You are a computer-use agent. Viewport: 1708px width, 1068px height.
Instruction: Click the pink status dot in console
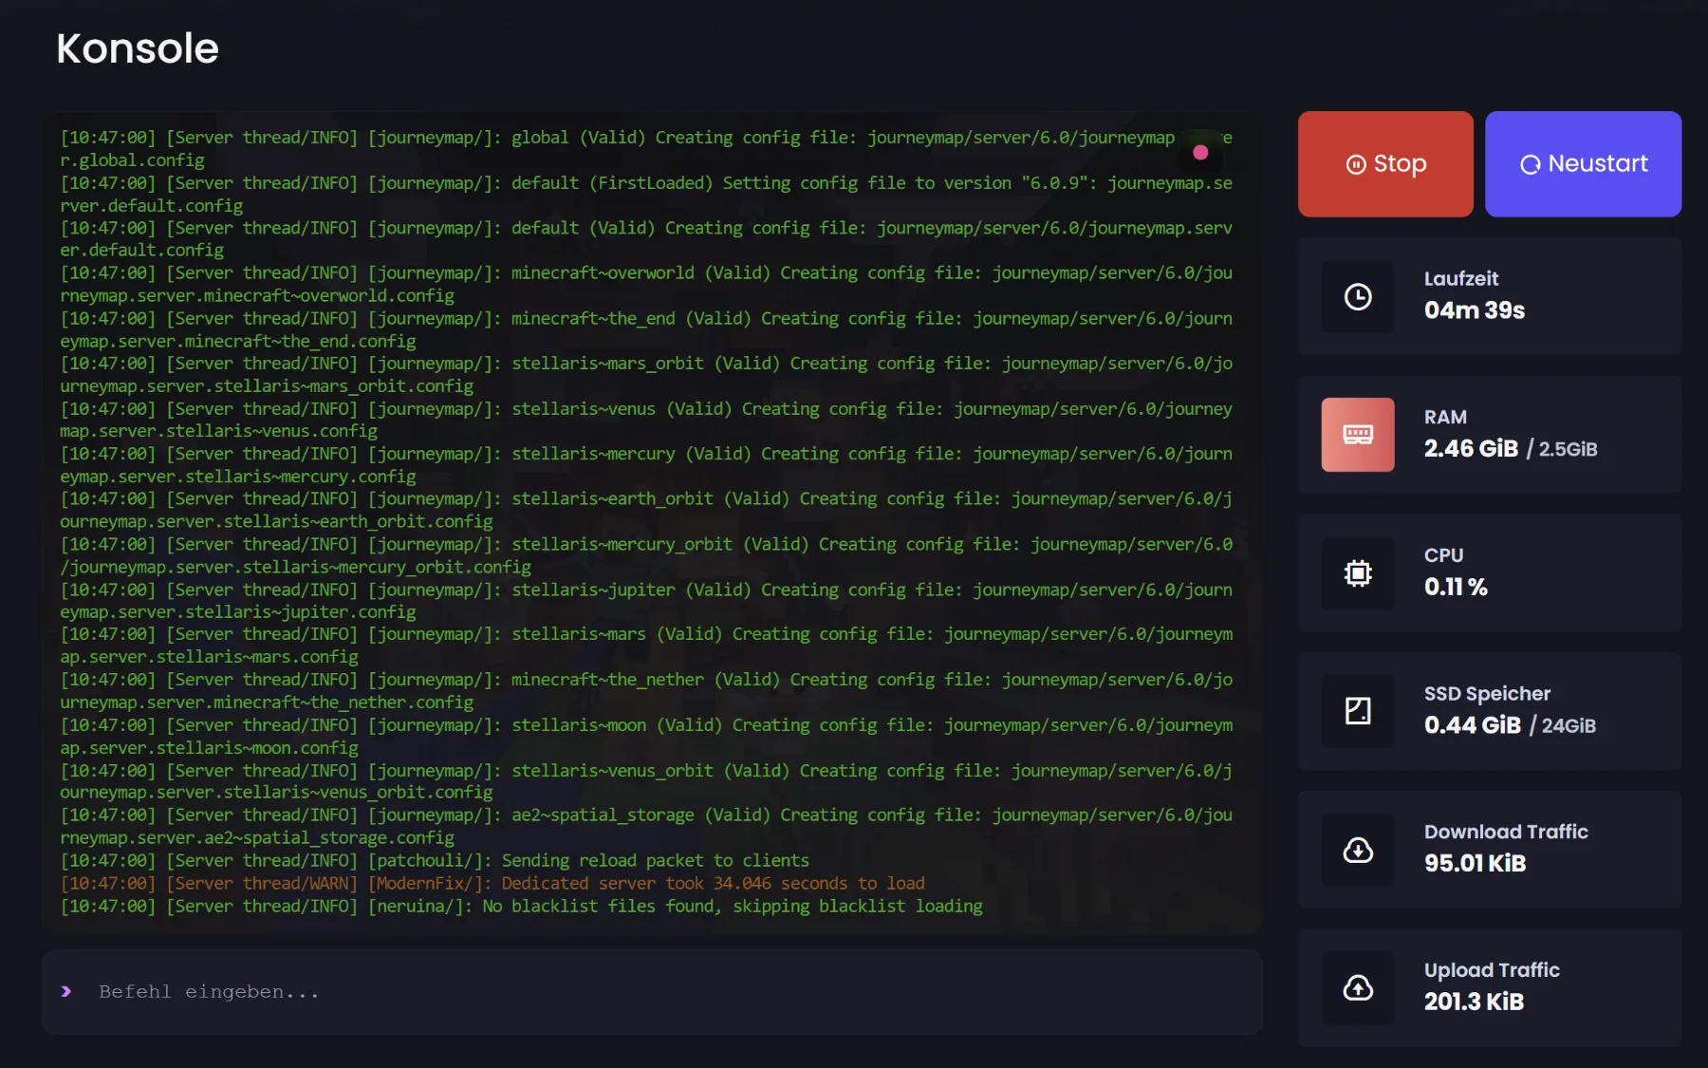tap(1200, 152)
